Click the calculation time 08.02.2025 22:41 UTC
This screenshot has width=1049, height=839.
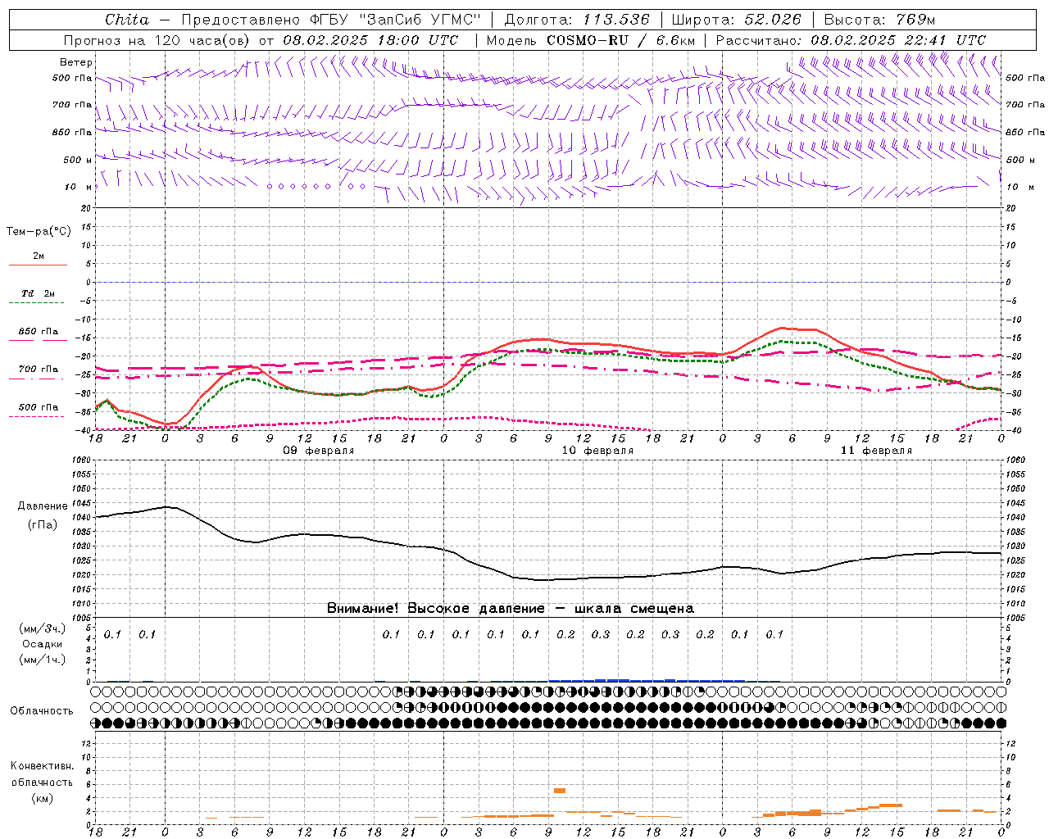[x=898, y=39]
